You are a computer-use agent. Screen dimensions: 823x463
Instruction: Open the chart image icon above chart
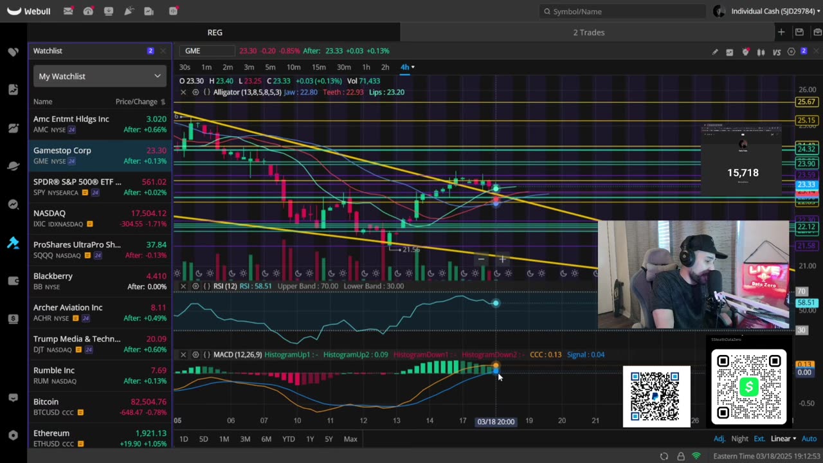pyautogui.click(x=730, y=52)
